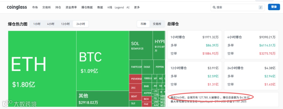Select the BTC heatmap tile

(x=102, y=61)
